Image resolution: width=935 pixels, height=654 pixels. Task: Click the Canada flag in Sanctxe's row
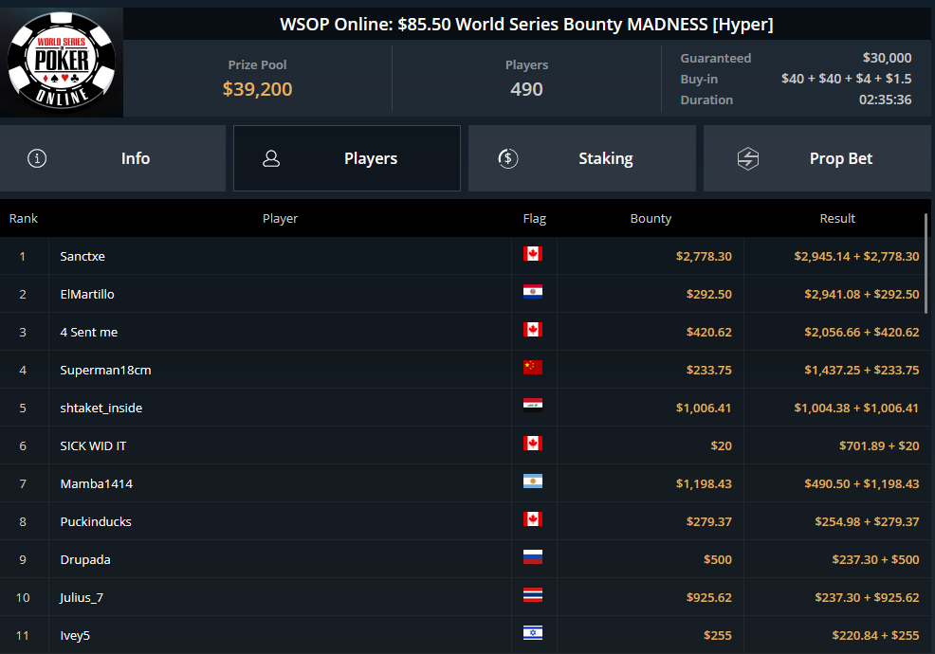[533, 254]
